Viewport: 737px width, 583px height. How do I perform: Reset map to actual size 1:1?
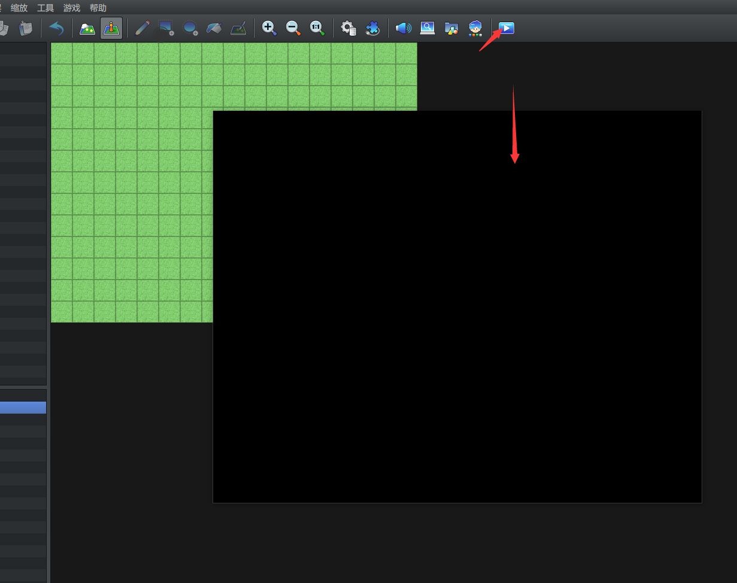[x=317, y=28]
